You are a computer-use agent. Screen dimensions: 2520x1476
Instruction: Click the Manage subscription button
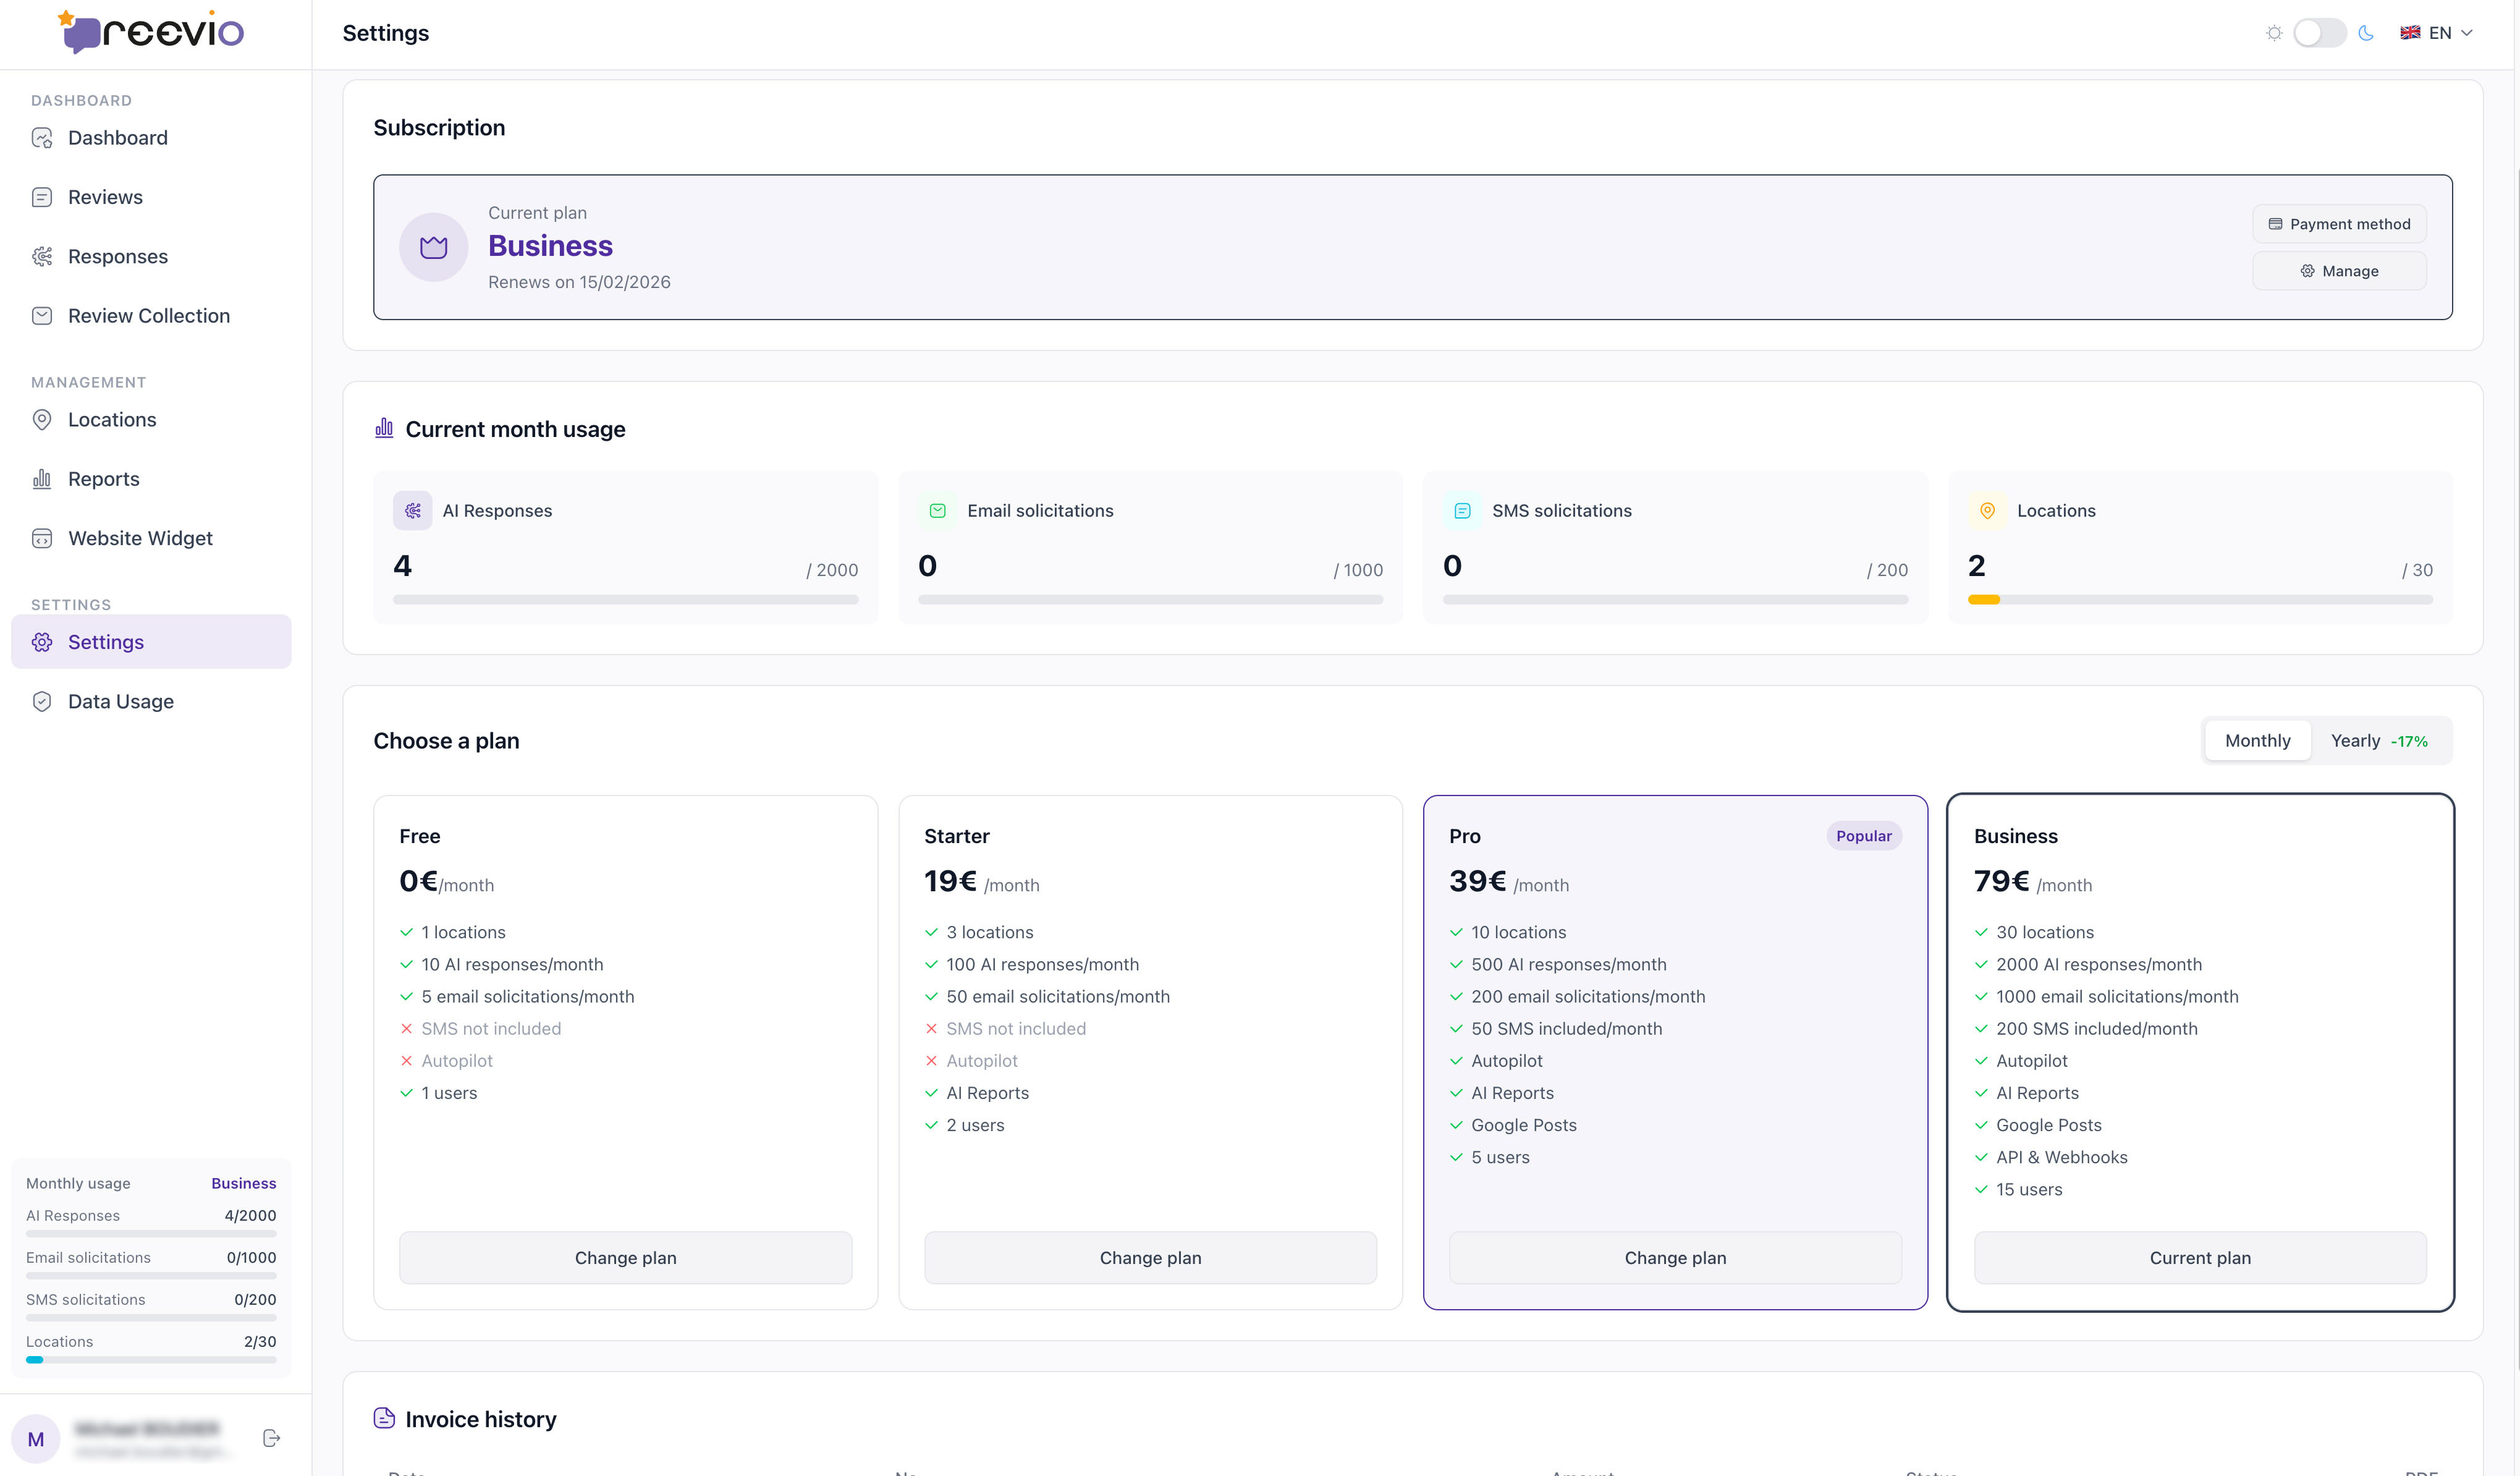pos(2339,271)
